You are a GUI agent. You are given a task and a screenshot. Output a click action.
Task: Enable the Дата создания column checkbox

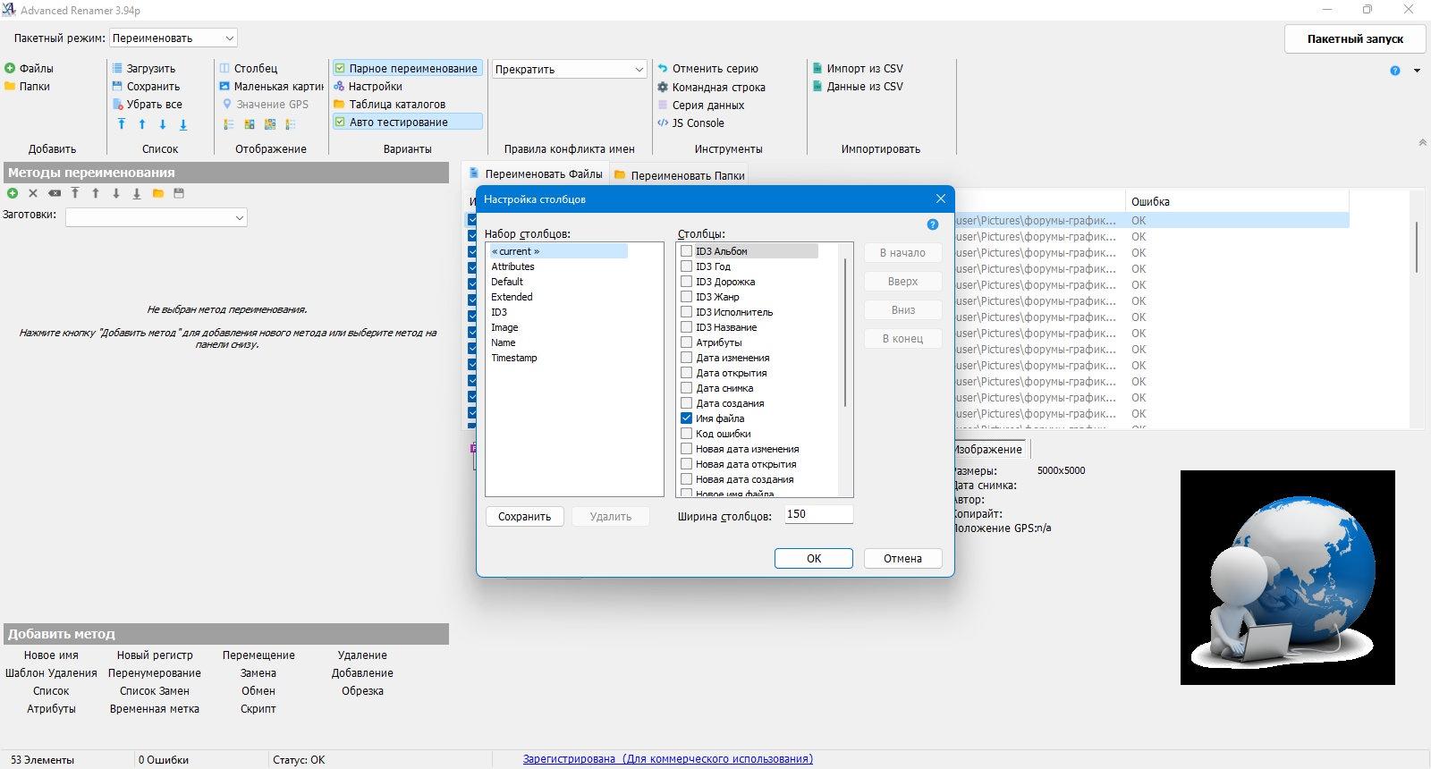click(x=687, y=403)
